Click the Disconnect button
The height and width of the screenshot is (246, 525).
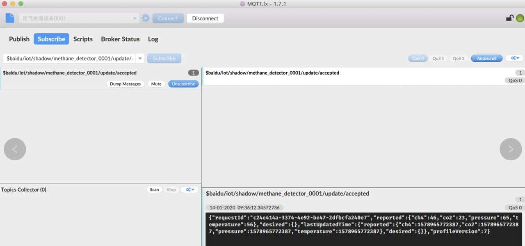pos(205,18)
